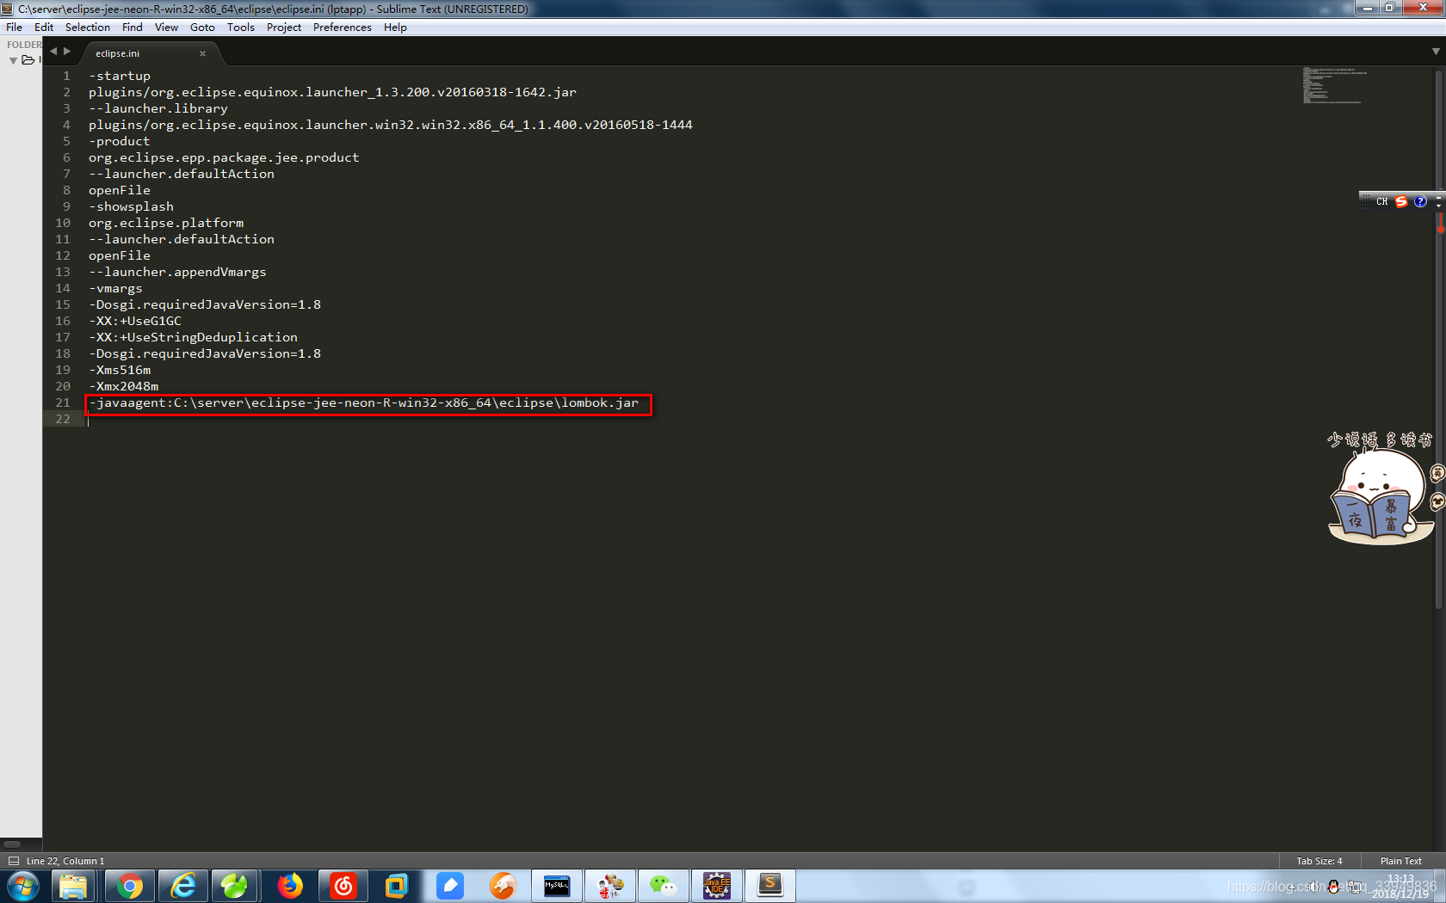Image resolution: width=1446 pixels, height=903 pixels.
Task: Close the eclipse.ini tab
Action: coord(202,53)
